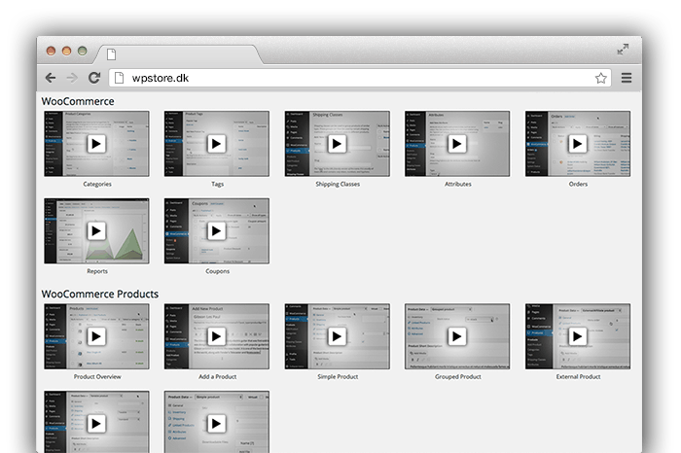Play the Attributes video

(x=457, y=144)
